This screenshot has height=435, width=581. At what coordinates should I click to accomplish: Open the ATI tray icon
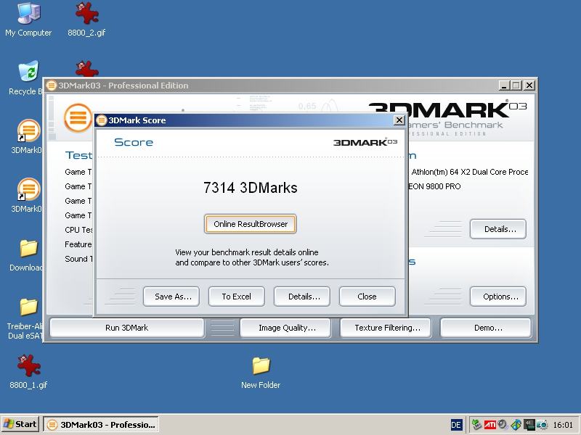(489, 425)
